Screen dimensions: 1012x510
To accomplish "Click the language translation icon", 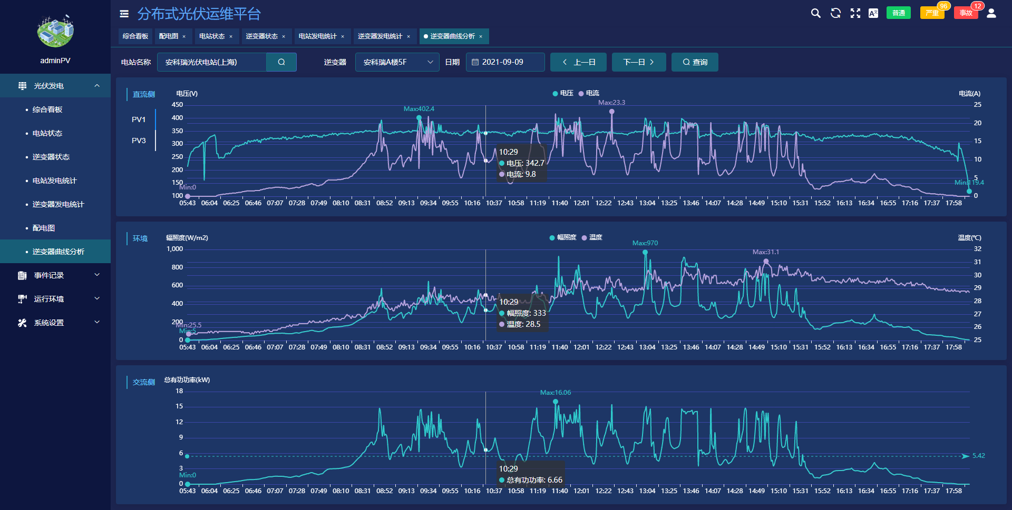I will (x=873, y=13).
